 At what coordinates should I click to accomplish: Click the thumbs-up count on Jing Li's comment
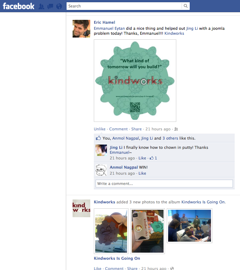click(x=153, y=158)
